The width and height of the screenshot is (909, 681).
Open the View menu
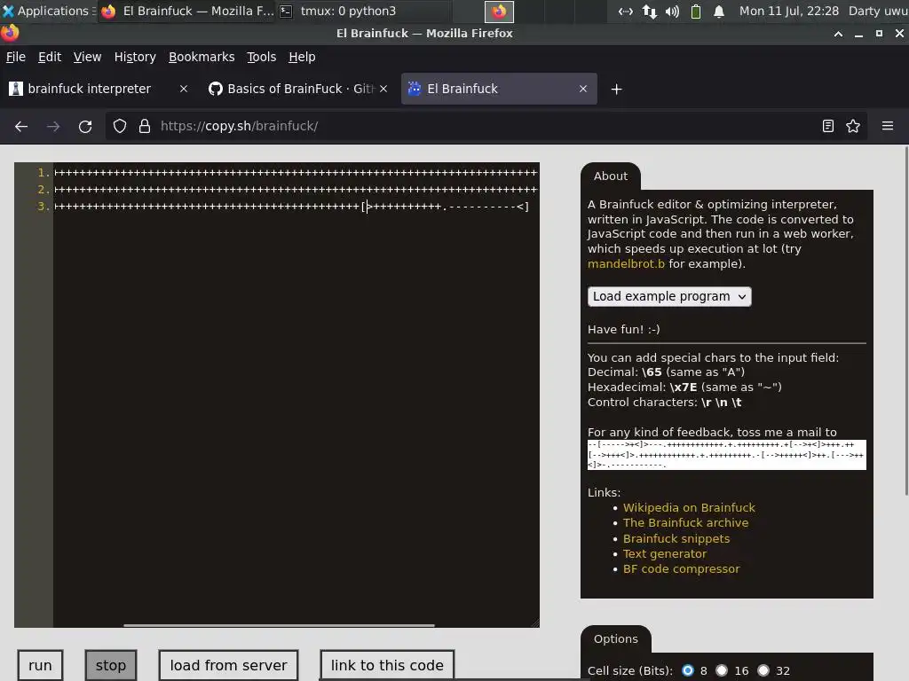pos(87,57)
